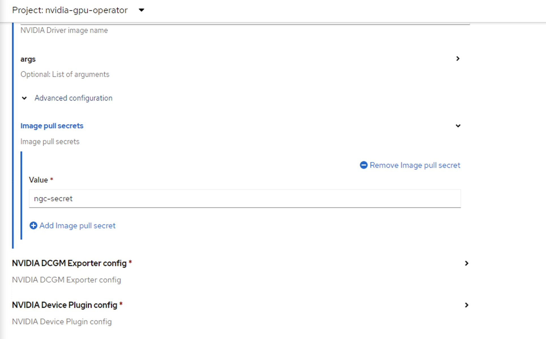Open the Project dropdown caret arrow
This screenshot has height=339, width=546.
pos(141,10)
